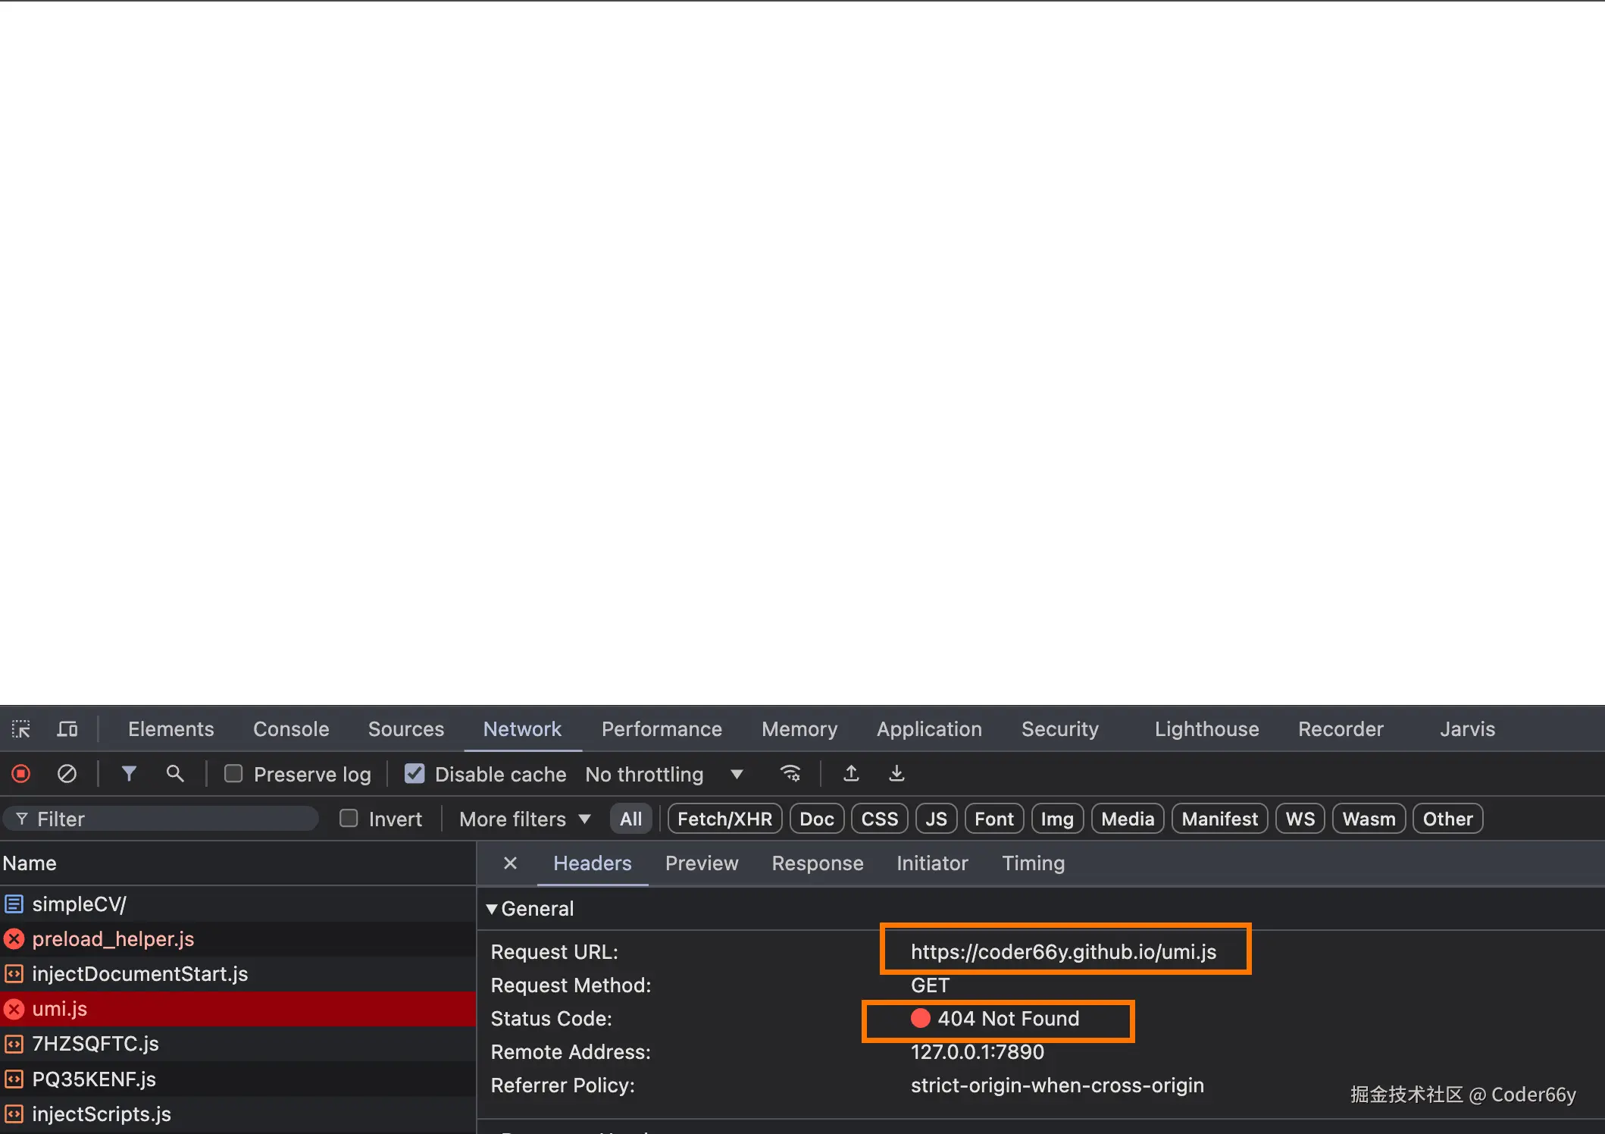Switch to the Console tab
Viewport: 1605px width, 1134px height.
tap(291, 729)
